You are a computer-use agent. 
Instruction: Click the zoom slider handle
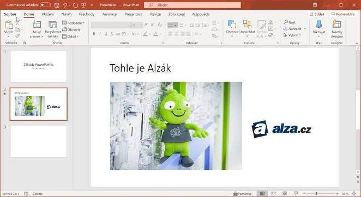316,194
